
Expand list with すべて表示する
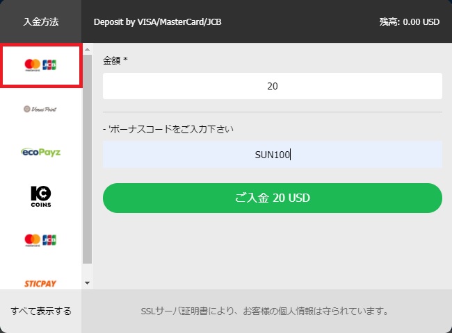(40, 311)
